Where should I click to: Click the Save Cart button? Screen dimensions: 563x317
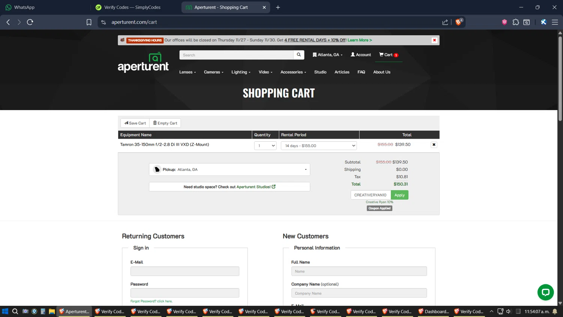click(135, 123)
